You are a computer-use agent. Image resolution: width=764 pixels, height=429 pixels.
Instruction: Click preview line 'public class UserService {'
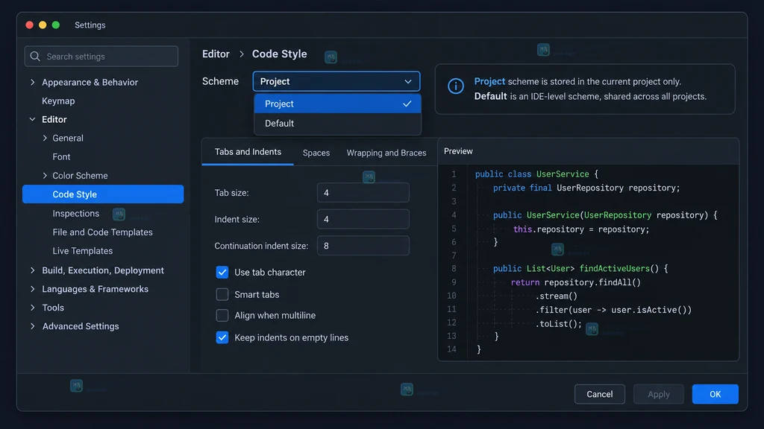tap(536, 174)
